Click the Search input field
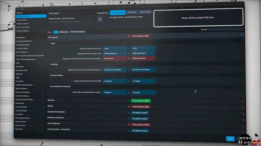 coord(226,29)
